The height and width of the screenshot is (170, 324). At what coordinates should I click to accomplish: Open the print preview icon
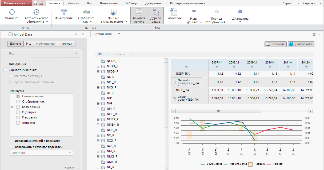tap(41, 3)
